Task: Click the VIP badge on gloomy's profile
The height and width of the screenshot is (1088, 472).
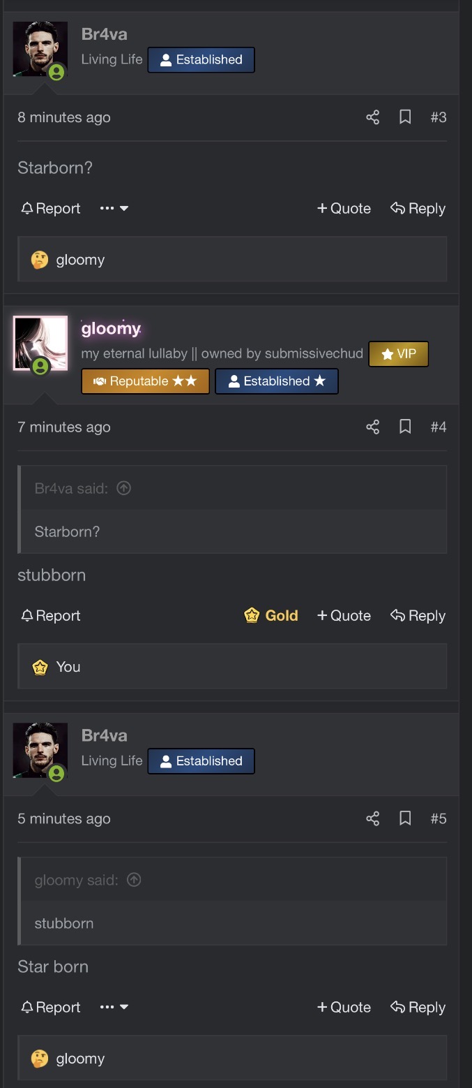Action: (398, 354)
